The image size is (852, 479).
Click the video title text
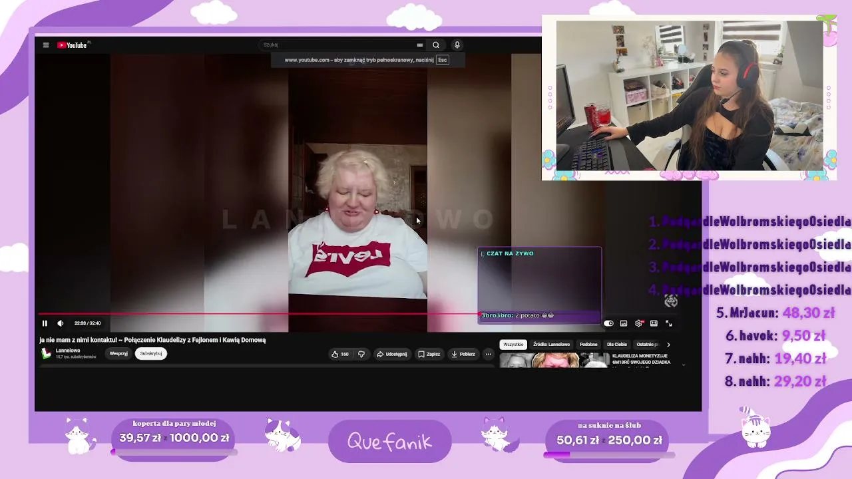(x=152, y=340)
